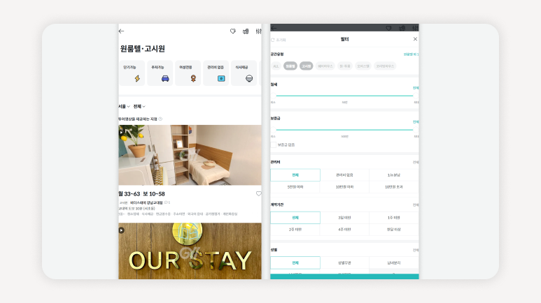Select 2주 미만 contract period
The image size is (541, 303).
(295, 229)
